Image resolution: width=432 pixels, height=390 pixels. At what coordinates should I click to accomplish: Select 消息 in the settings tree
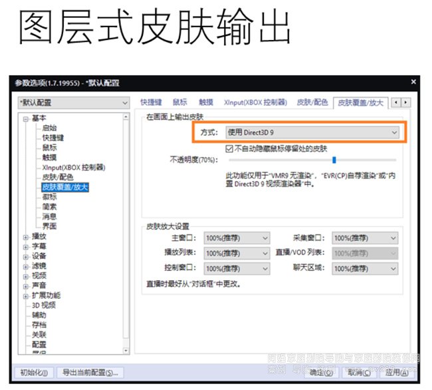50,216
